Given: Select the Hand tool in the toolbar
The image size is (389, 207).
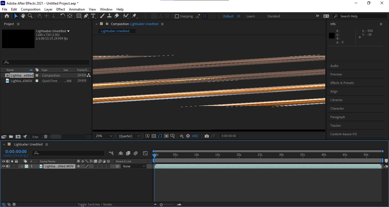Looking at the screenshot, I should tap(23, 16).
